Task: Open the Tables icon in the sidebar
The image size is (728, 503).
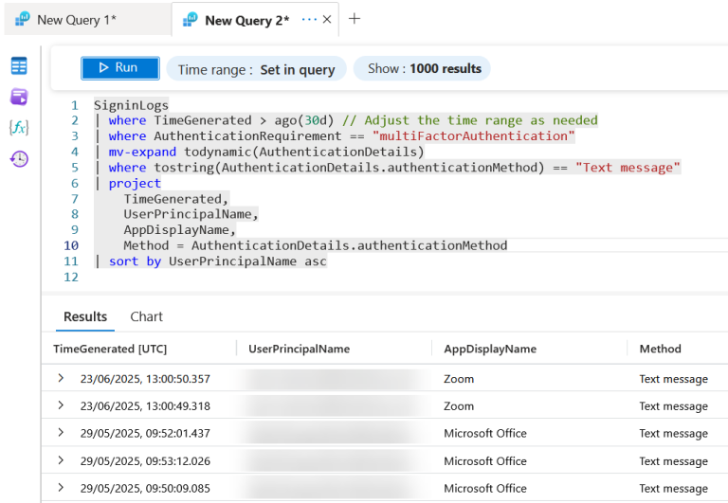Action: 19,66
